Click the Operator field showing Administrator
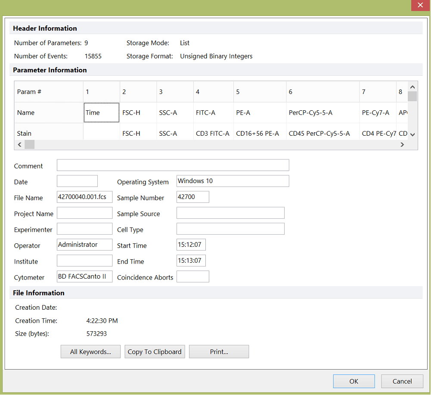Viewport: 431px width, 395px height. 85,245
